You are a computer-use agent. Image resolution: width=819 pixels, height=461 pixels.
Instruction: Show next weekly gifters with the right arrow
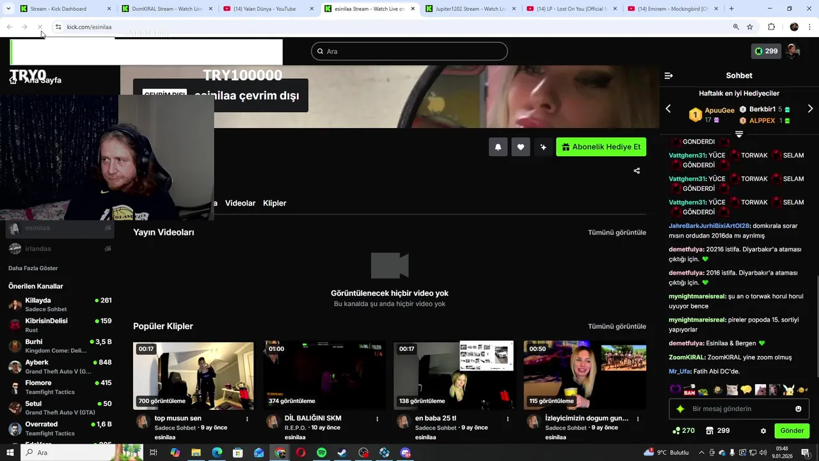click(x=810, y=109)
